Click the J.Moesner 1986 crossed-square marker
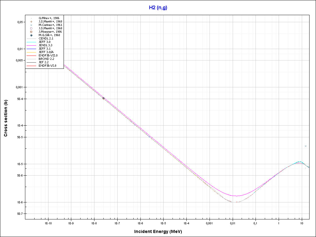The width and height of the screenshot is (316, 237). click(x=31, y=32)
